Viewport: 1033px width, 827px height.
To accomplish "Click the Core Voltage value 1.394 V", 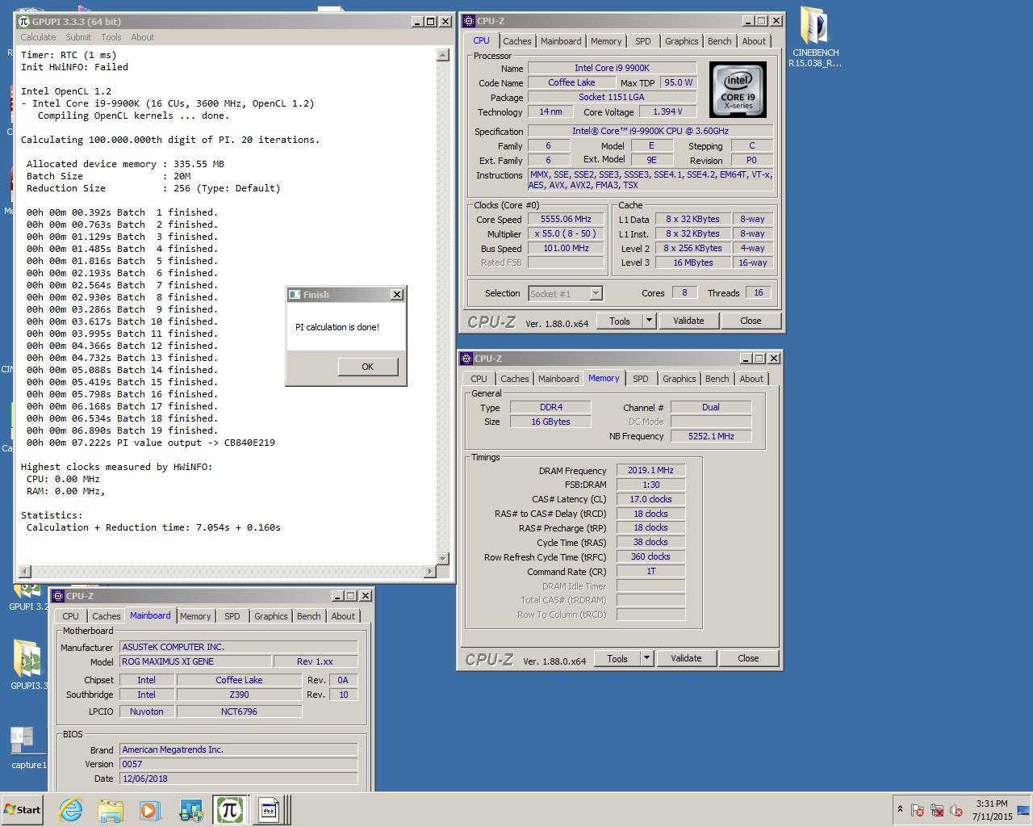I will coord(667,111).
